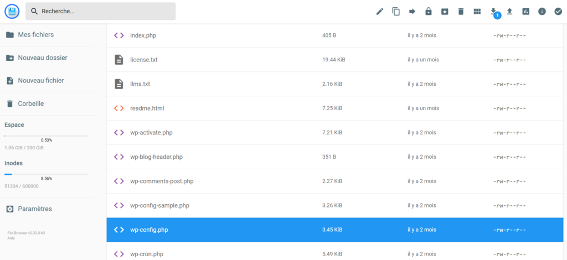Select the index.php file name

(x=143, y=35)
